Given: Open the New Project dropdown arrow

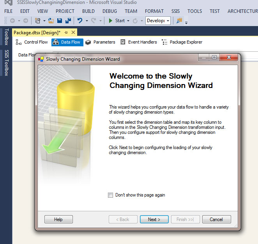Looking at the screenshot, I should click(44, 21).
